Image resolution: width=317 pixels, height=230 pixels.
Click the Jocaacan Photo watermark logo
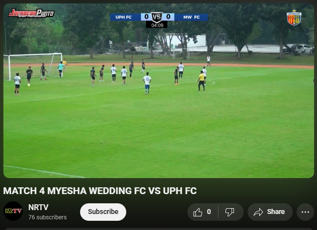click(31, 13)
